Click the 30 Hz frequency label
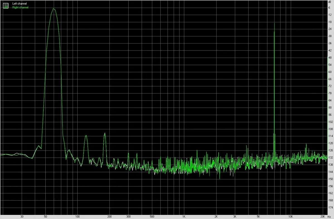 point(22,216)
